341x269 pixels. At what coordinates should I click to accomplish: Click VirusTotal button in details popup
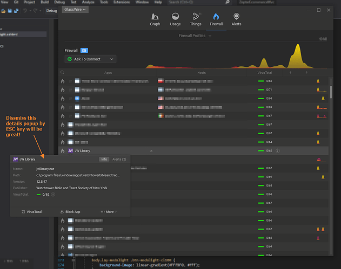tap(31, 212)
